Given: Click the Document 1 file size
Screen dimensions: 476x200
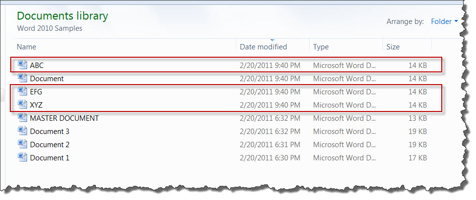Looking at the screenshot, I should coord(418,158).
